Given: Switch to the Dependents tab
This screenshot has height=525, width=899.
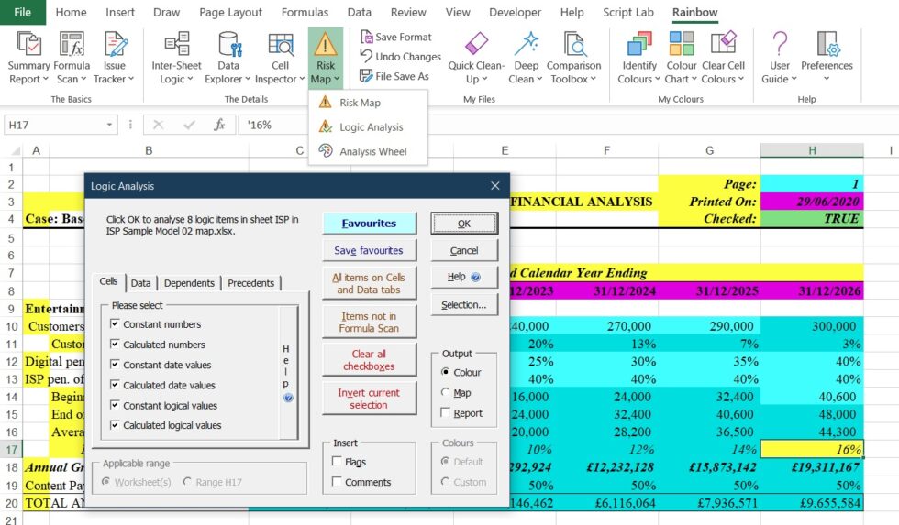Looking at the screenshot, I should (x=189, y=283).
